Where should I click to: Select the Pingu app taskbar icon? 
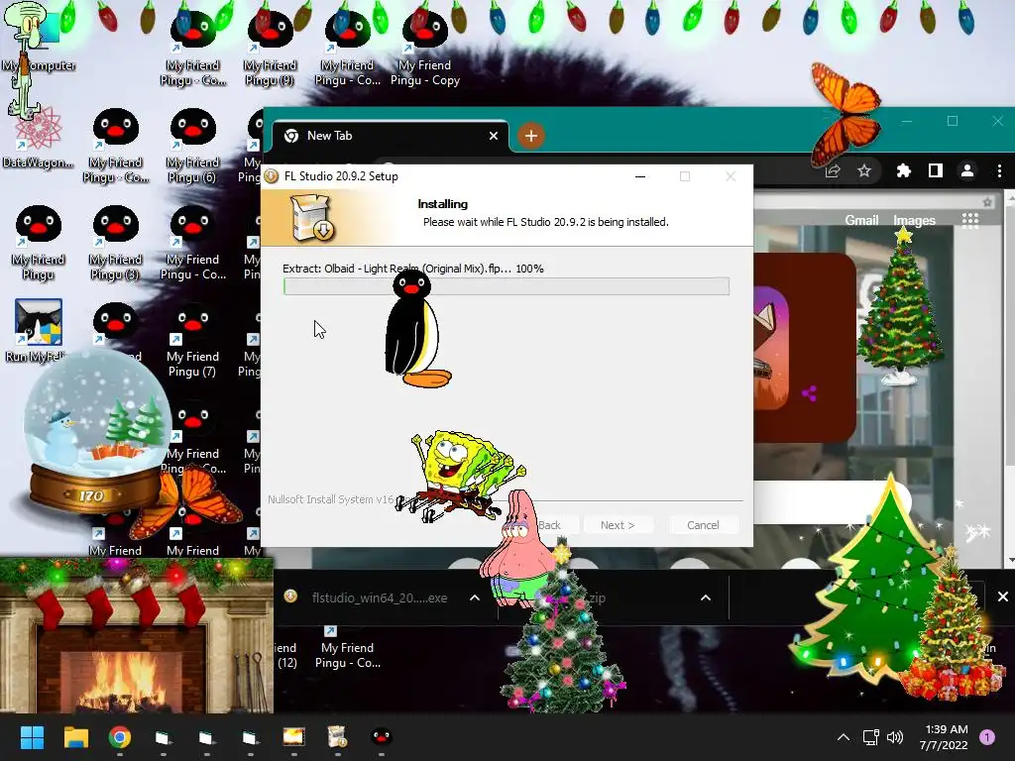[x=382, y=737]
